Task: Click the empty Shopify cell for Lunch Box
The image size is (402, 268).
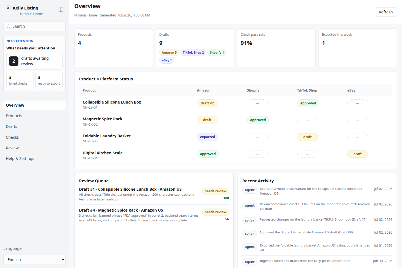Action: 257,103
